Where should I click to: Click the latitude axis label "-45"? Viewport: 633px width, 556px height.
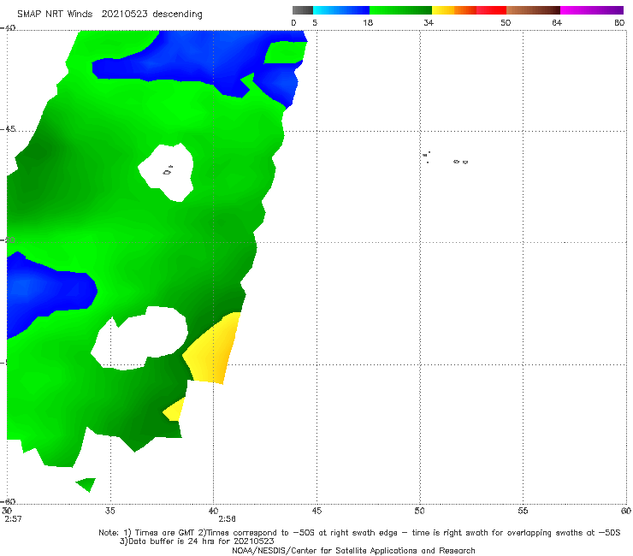click(x=8, y=129)
